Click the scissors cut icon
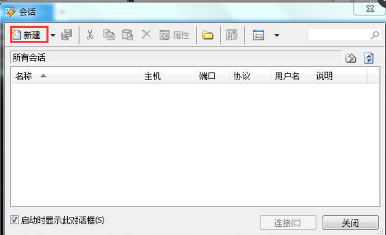386x235 pixels. (x=90, y=35)
